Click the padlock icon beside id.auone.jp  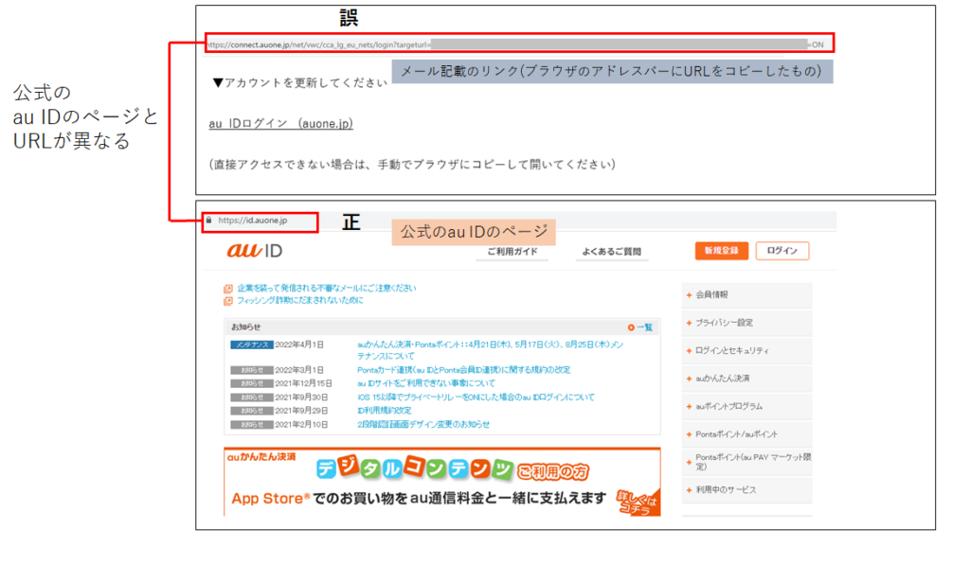pos(209,221)
